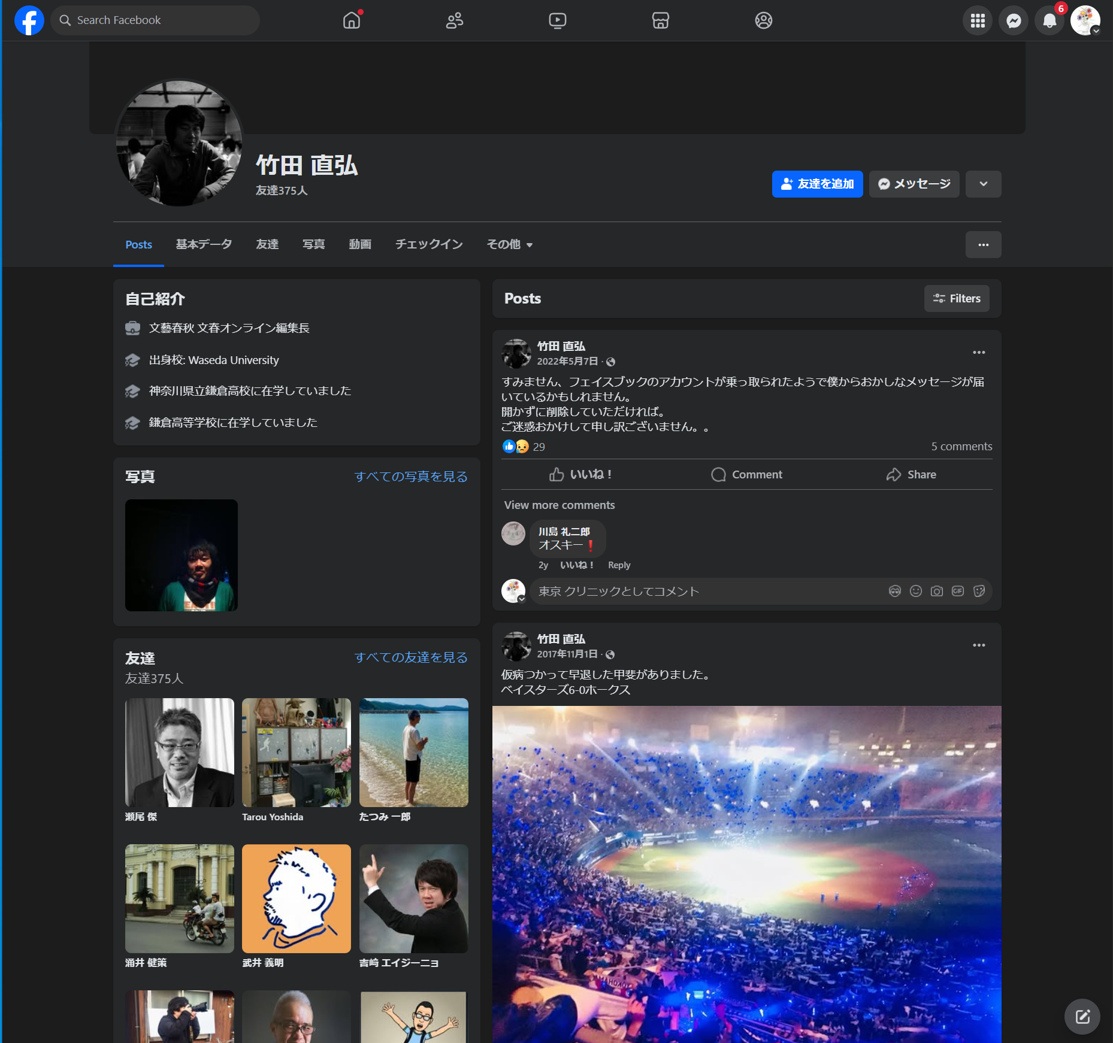This screenshot has height=1043, width=1113.
Task: Open GIF picker in comment box
Action: (x=957, y=591)
